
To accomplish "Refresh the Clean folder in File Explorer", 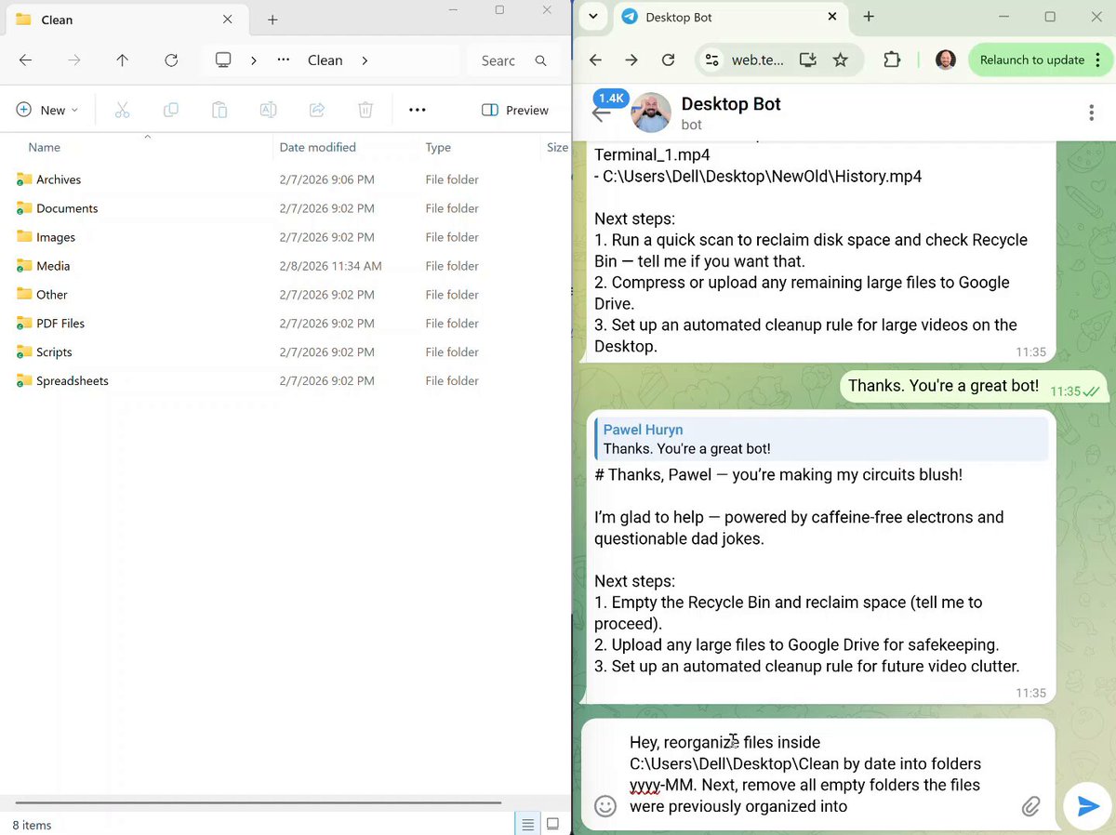I will 171,60.
